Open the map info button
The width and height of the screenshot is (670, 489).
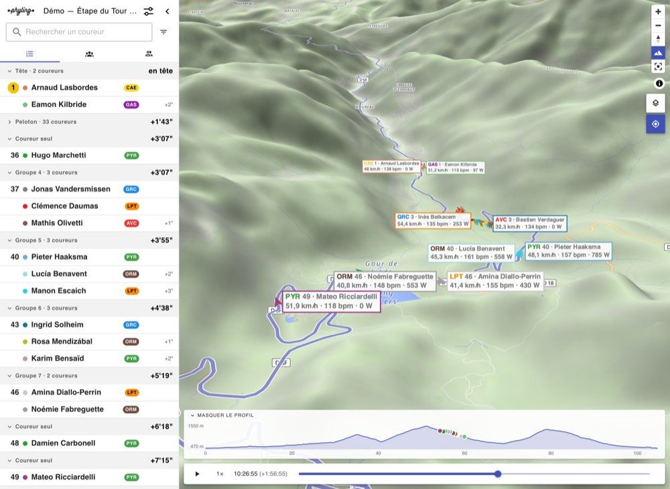pyautogui.click(x=659, y=84)
